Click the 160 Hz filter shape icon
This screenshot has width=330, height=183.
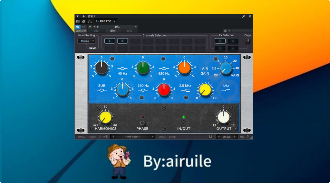(143, 90)
